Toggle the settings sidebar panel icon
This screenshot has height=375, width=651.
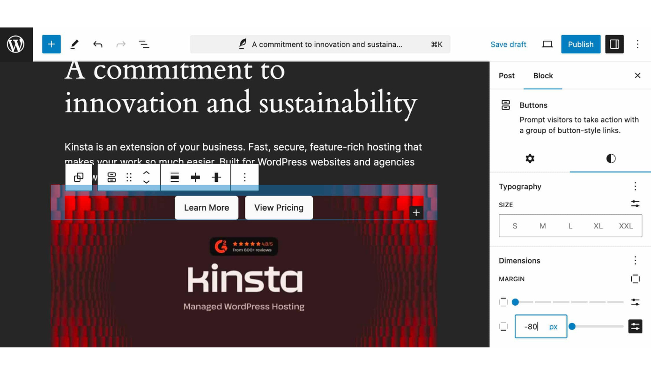(614, 45)
